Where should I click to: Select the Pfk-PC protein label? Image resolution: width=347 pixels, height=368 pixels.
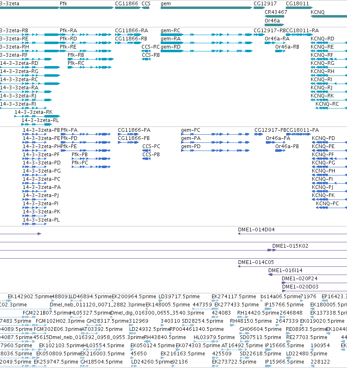80,163
